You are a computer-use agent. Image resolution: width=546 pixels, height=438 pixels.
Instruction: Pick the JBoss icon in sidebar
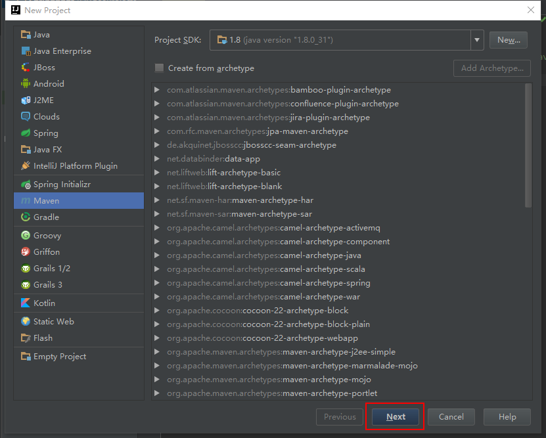coord(26,68)
